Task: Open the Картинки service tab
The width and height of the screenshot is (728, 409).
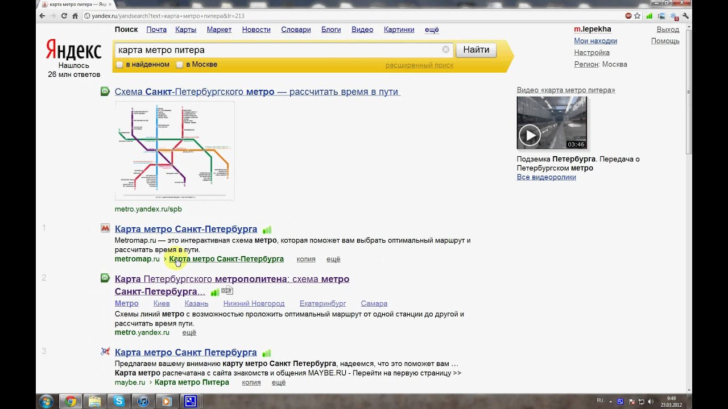Action: 399,30
